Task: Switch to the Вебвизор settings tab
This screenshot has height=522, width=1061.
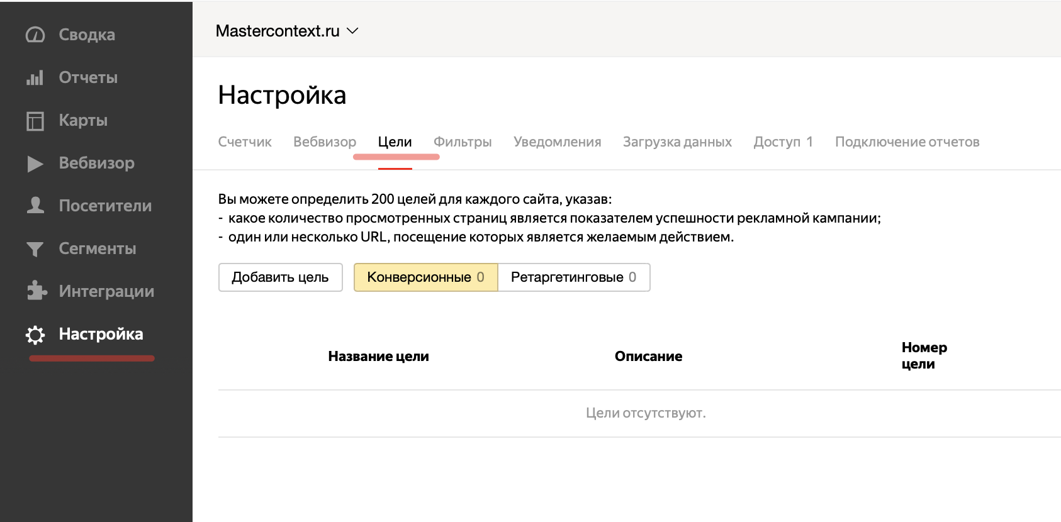Action: coord(325,142)
